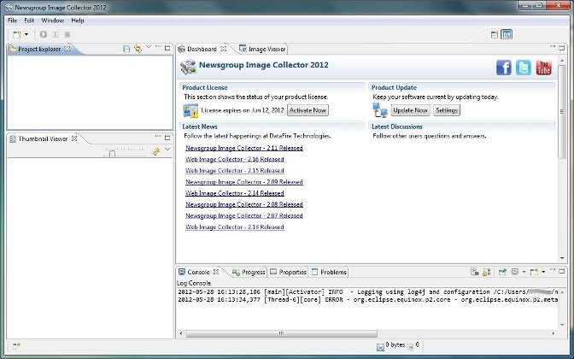Image resolution: width=574 pixels, height=359 pixels.
Task: Open Newsgroup Image Collector 2.08 Released link
Action: pos(244,204)
